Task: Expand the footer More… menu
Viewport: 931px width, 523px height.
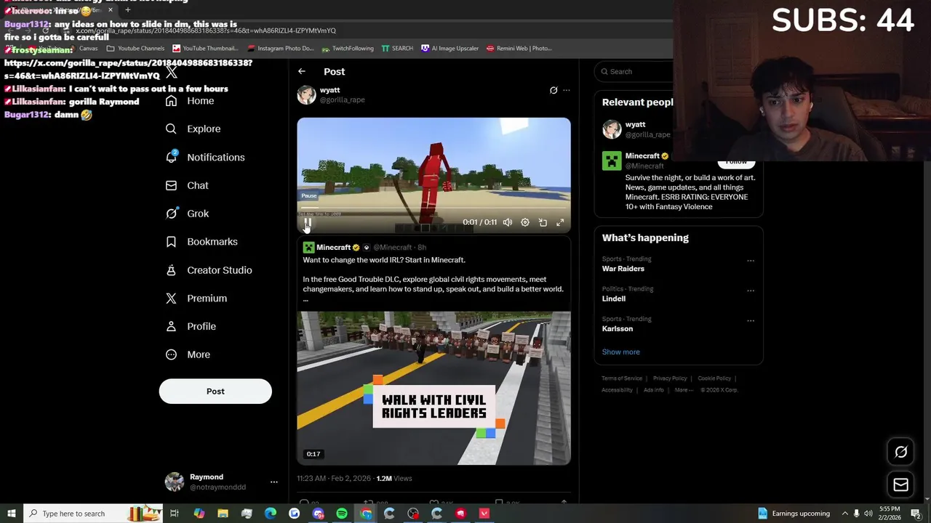Action: [684, 390]
